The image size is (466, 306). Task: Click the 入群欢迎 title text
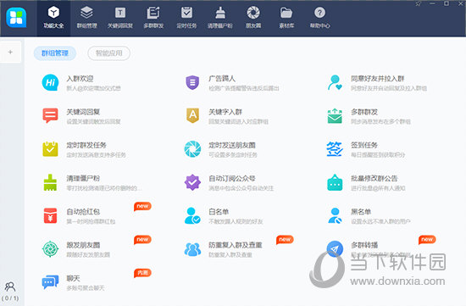click(x=80, y=79)
